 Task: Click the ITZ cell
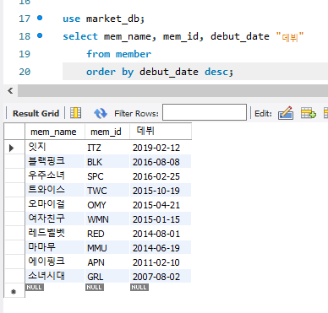click(107, 148)
